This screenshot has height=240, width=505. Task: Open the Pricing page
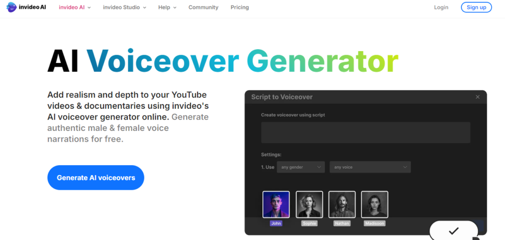point(240,7)
